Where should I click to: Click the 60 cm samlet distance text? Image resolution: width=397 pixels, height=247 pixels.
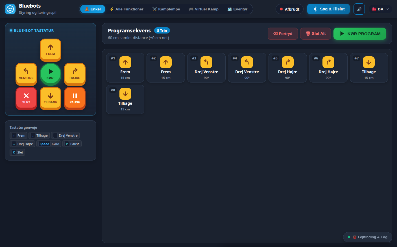pos(138,38)
